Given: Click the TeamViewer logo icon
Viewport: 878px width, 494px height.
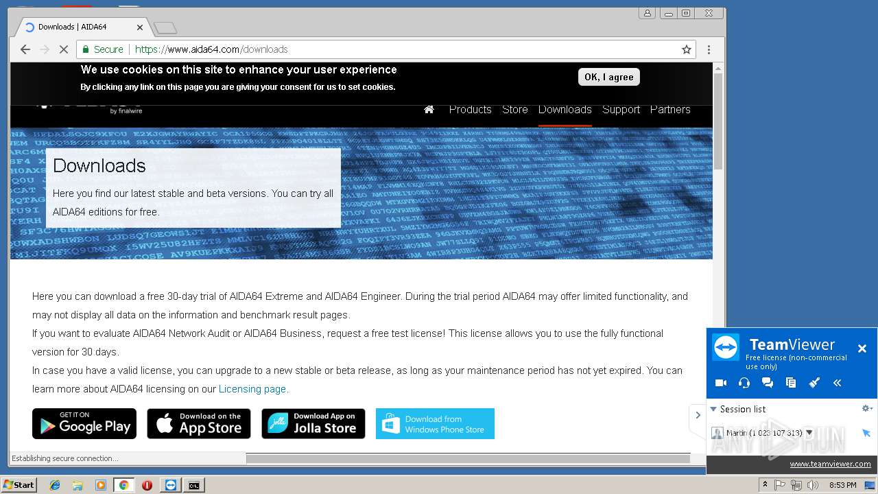Looking at the screenshot, I should (726, 348).
